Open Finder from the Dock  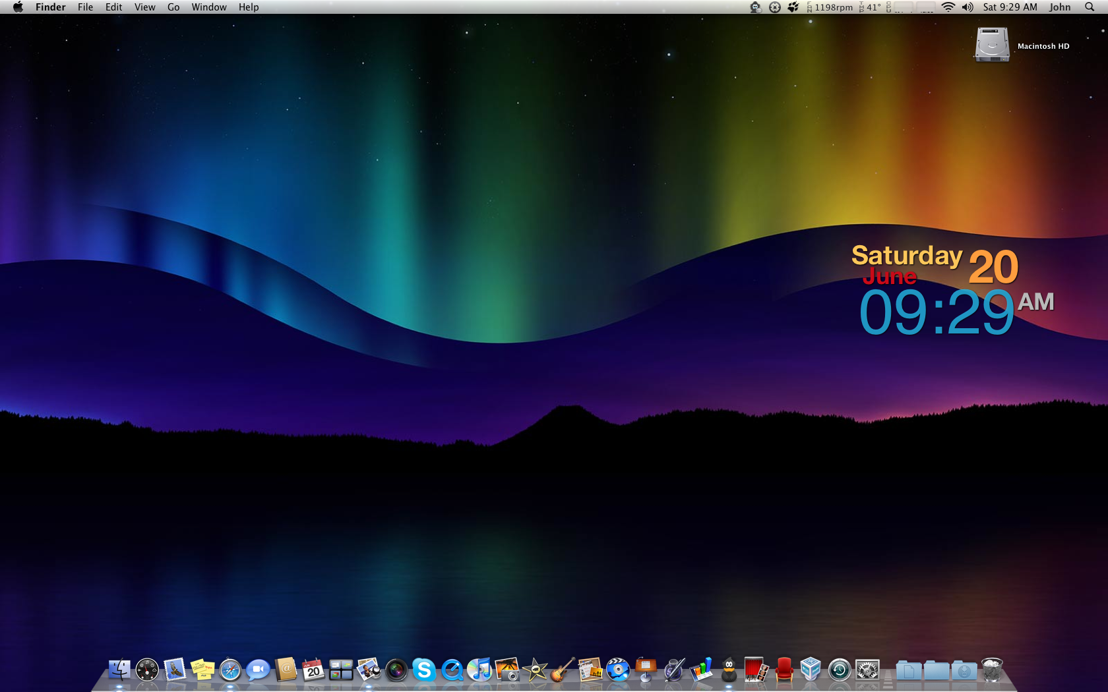(119, 670)
